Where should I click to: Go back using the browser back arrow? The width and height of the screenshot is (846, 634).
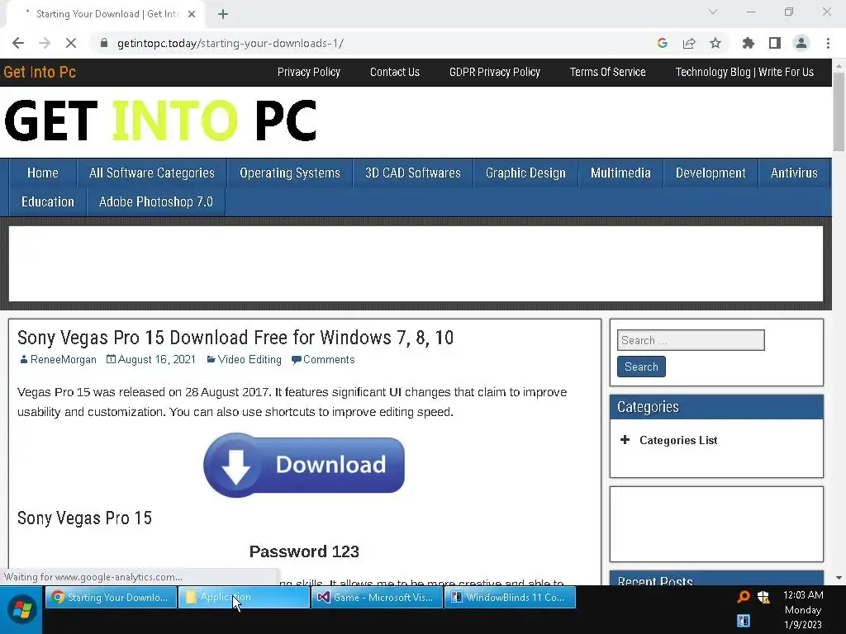point(18,43)
